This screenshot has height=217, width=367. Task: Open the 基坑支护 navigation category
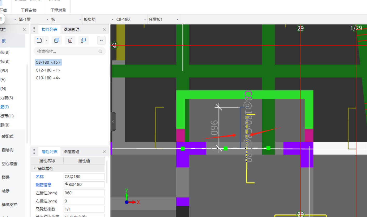point(9,205)
